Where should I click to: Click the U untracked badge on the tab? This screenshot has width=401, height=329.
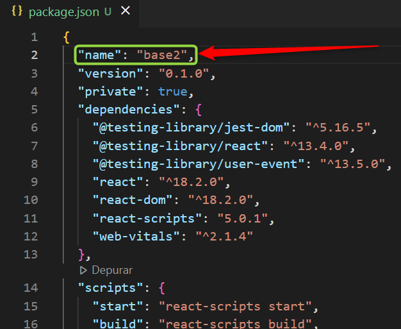(x=108, y=11)
